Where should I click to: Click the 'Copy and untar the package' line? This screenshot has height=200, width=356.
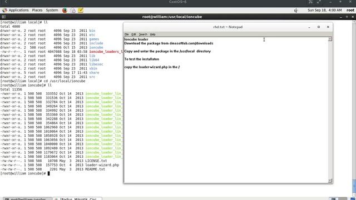tap(167, 51)
